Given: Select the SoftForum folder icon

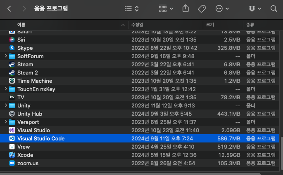Looking at the screenshot, I should [x=12, y=56].
